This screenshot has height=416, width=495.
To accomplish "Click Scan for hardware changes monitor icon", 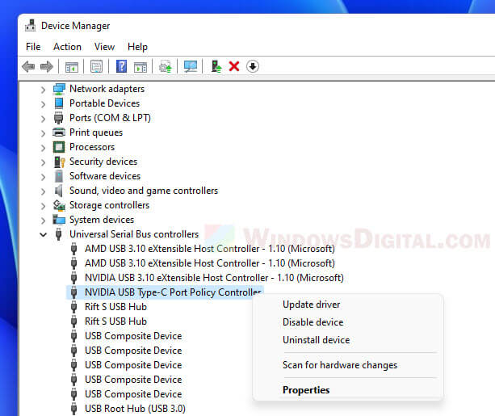I will [191, 67].
